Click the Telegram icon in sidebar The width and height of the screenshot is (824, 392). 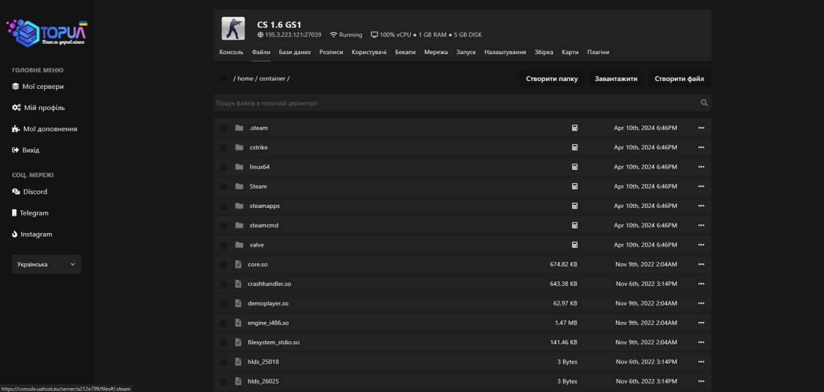click(15, 213)
